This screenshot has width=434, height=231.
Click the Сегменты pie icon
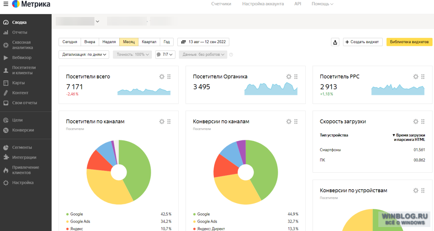[6, 147]
